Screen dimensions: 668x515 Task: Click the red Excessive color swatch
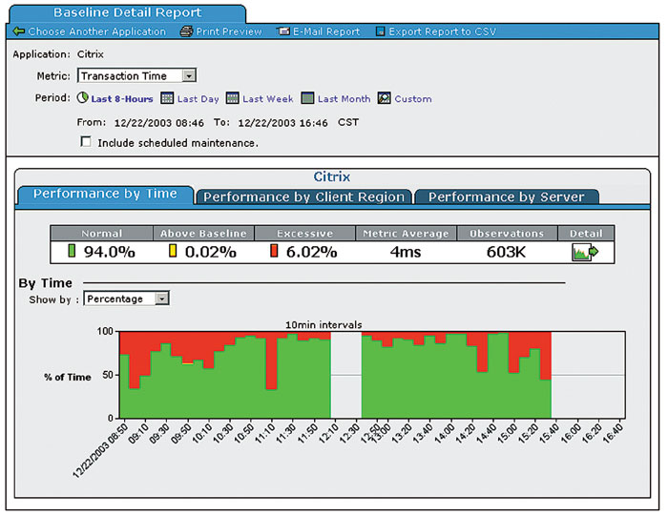click(x=272, y=253)
